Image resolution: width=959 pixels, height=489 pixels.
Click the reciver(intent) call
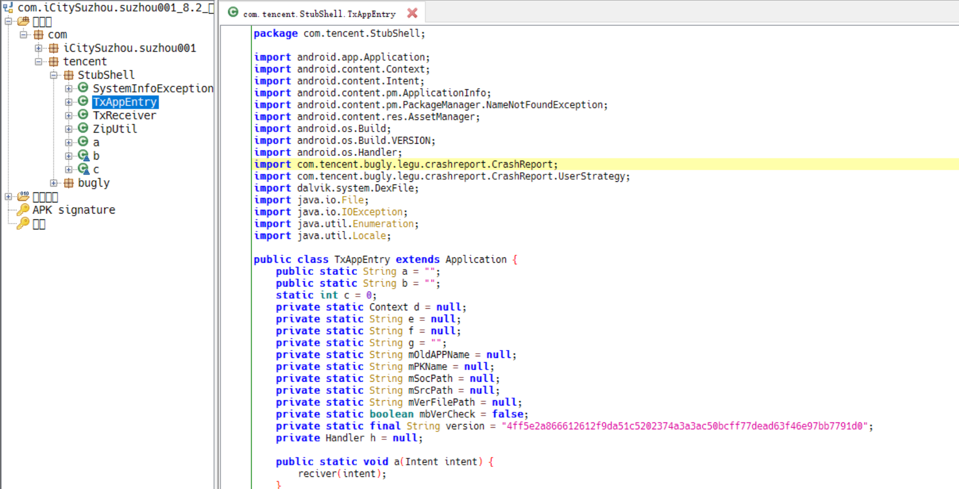coord(342,474)
